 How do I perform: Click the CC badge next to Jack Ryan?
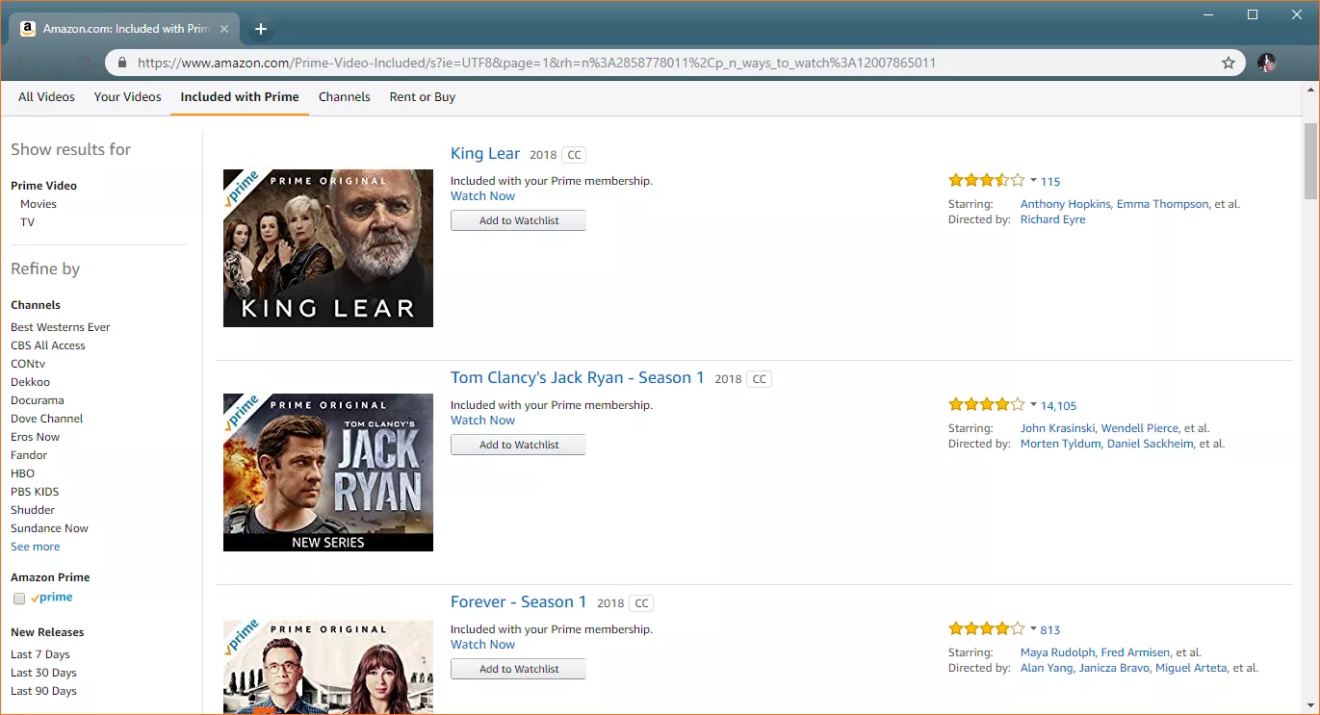(760, 379)
